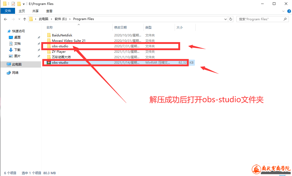
Task: Click the WinRAR archive type cell
Action: click(158, 62)
